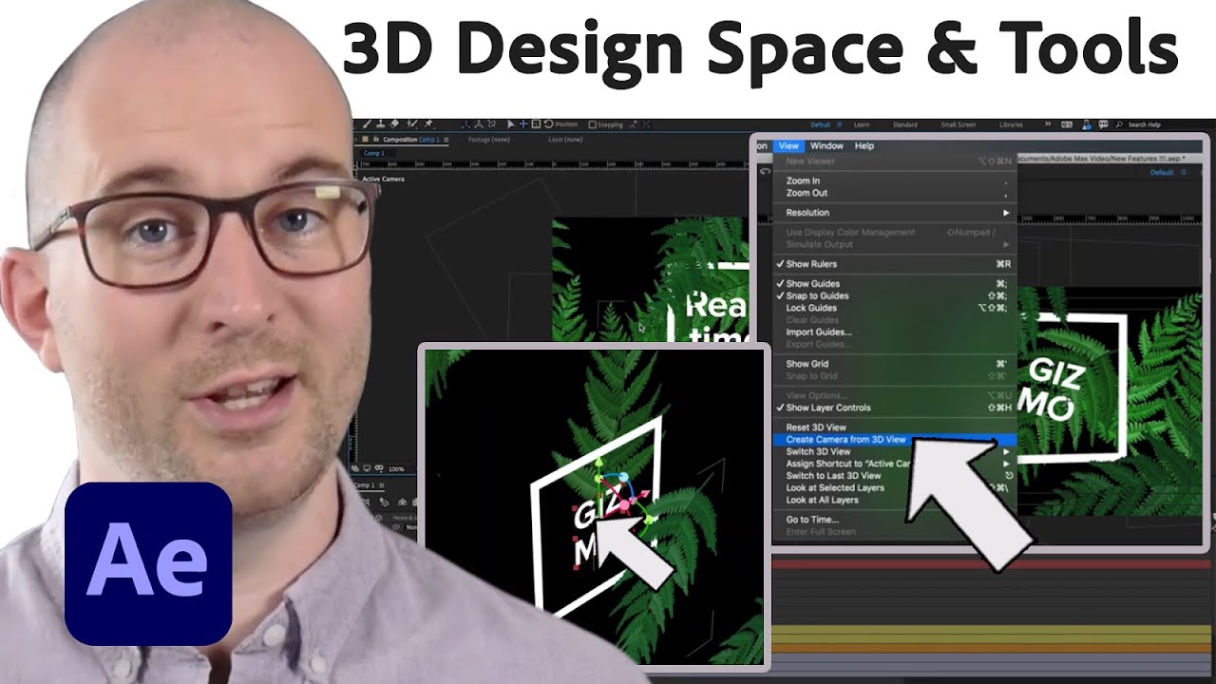Choose Import Guides... menu item
1216x684 pixels.
click(895, 332)
